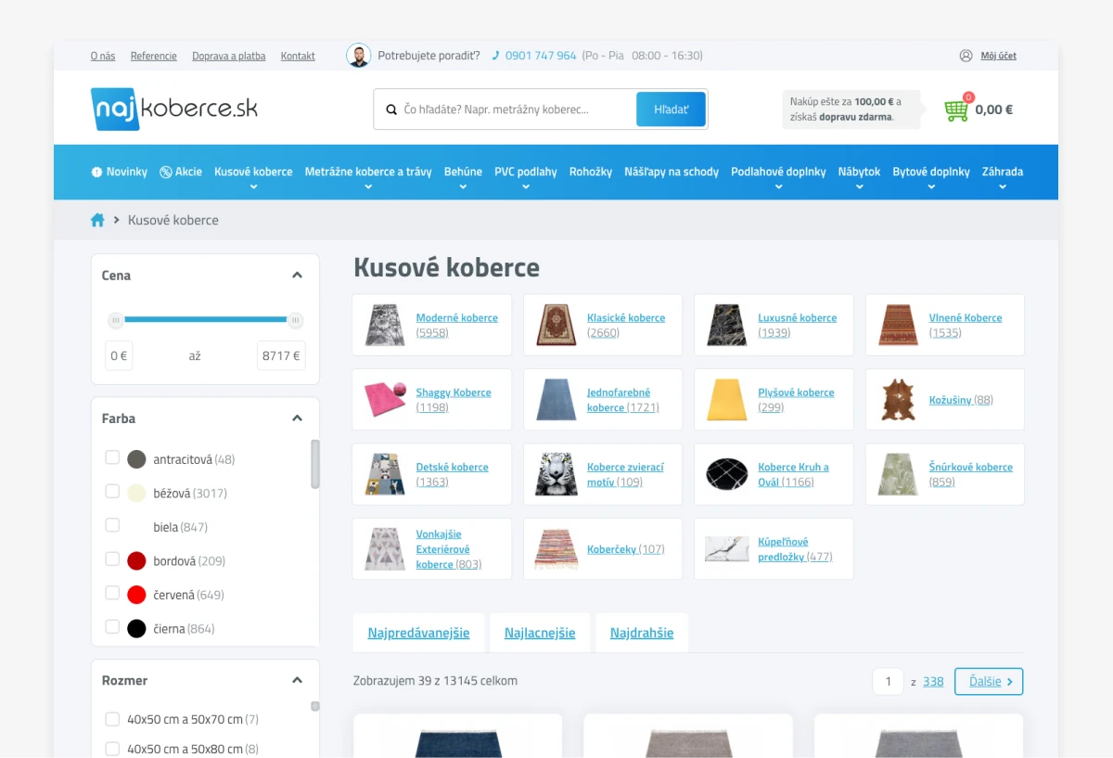Open Nášľapy na schody menu item
The height and width of the screenshot is (758, 1113).
pos(672,172)
